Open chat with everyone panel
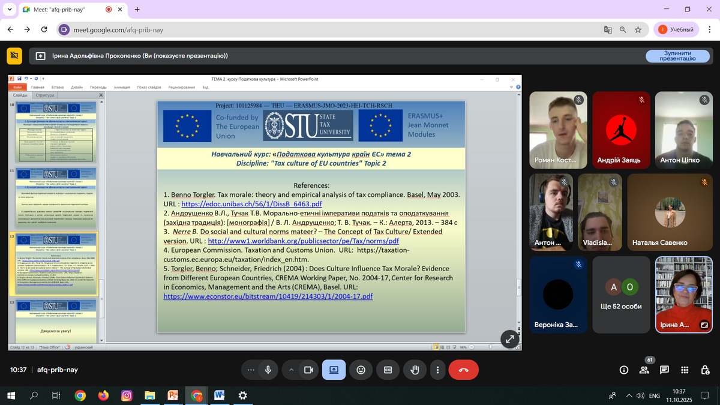Screen dimensions: 720x405 point(664,370)
